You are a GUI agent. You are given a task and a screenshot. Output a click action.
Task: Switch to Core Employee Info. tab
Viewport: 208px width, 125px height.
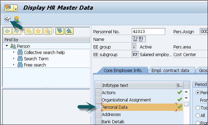pos(123,71)
